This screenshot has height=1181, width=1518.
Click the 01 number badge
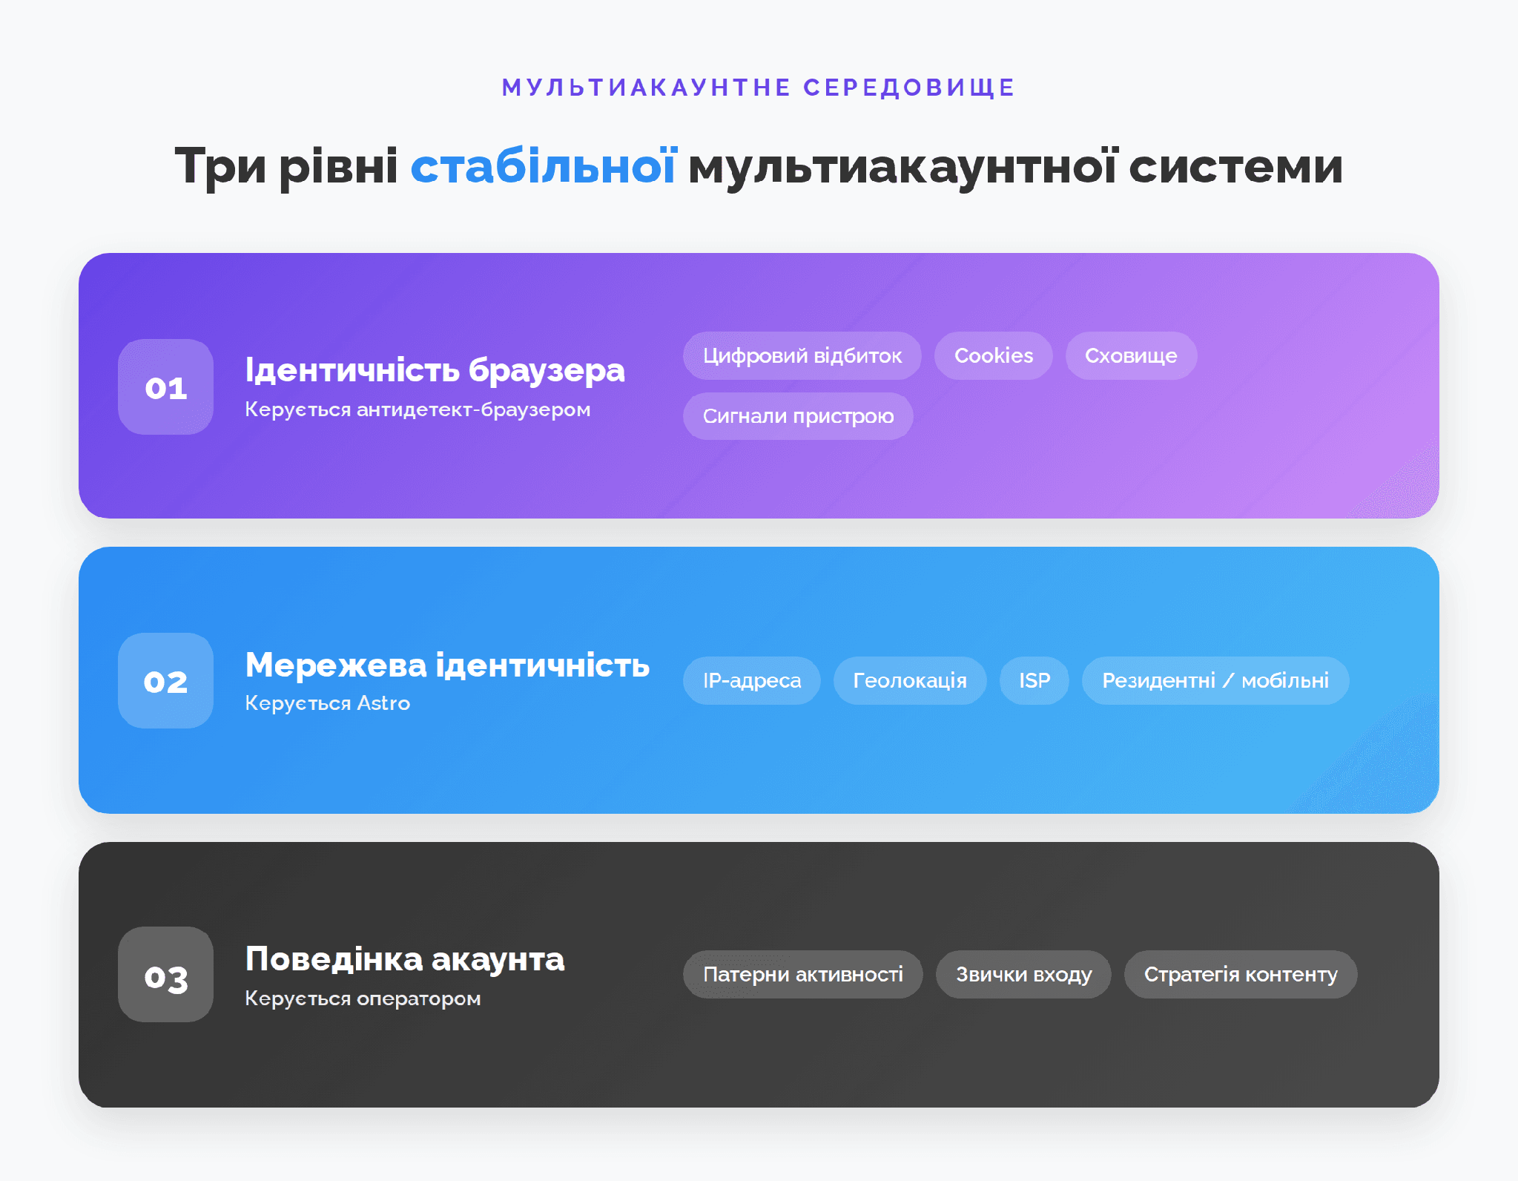[165, 386]
